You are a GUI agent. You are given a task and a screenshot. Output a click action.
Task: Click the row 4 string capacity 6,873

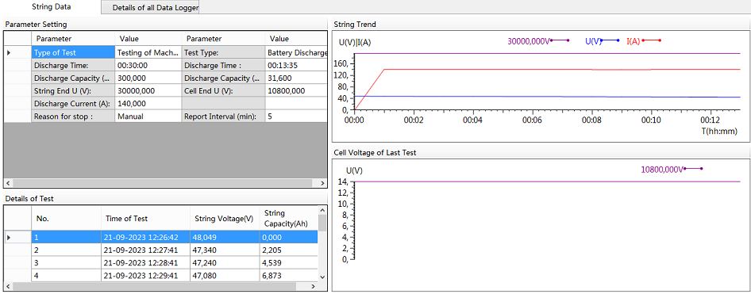coord(288,275)
